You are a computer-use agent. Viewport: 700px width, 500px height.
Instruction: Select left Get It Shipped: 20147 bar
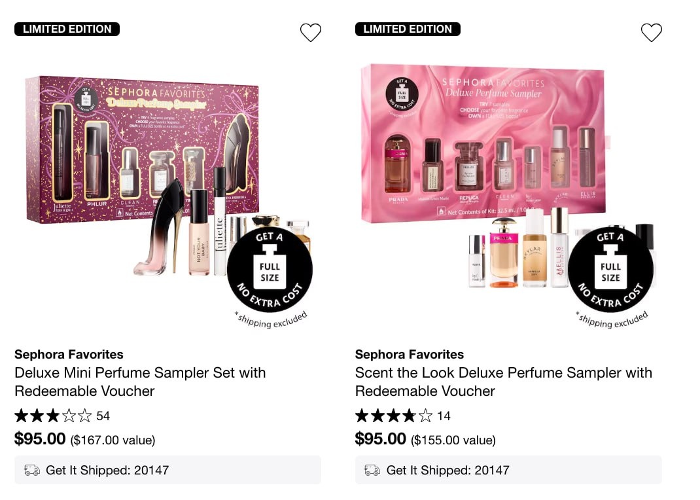[x=167, y=470]
